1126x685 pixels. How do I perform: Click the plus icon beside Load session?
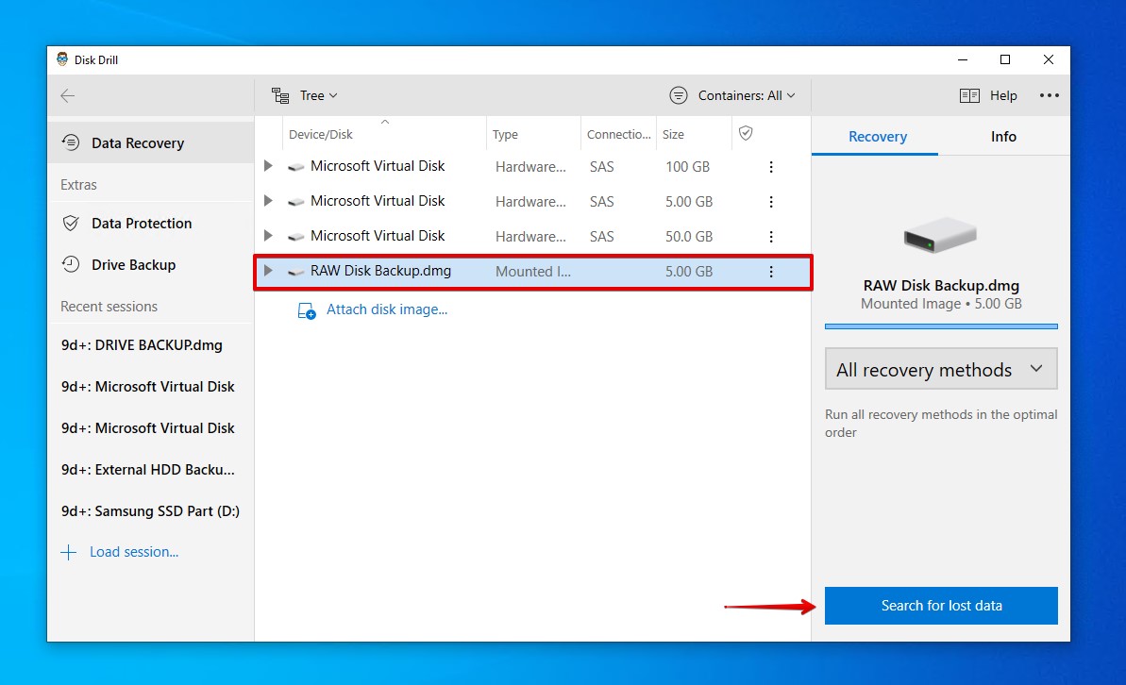(68, 552)
